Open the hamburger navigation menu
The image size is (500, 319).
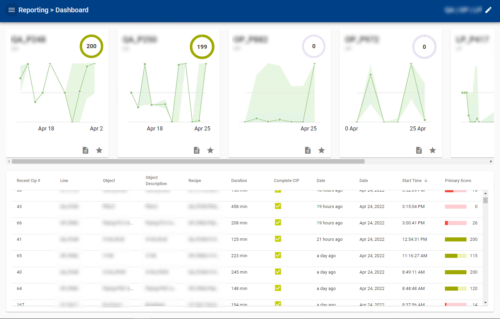[12, 10]
